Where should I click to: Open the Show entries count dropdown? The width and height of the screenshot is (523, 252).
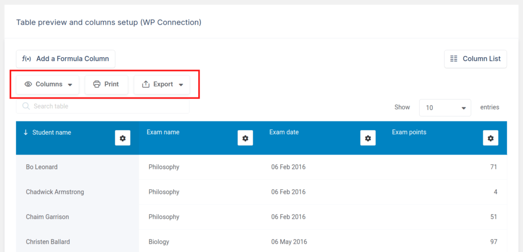[x=445, y=108]
